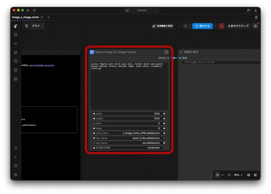This screenshot has width=271, height=194.
Task: Open the help circle icon in sidebar
Action: click(16, 148)
